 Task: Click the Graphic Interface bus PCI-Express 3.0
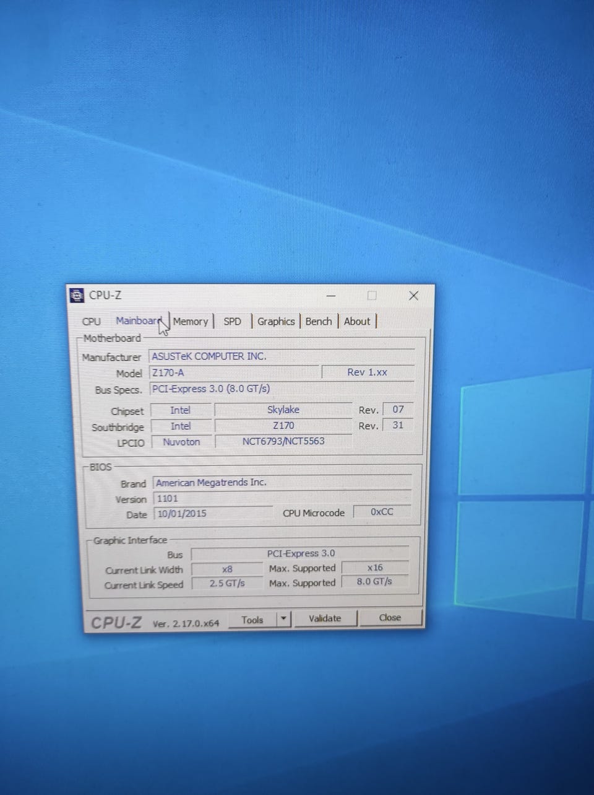tap(301, 553)
